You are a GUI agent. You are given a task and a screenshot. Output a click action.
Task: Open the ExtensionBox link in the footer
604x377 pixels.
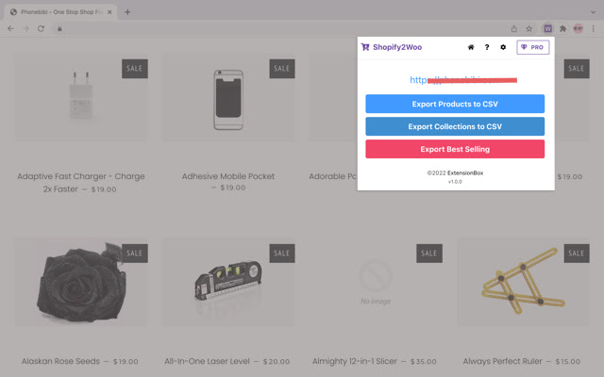[465, 173]
